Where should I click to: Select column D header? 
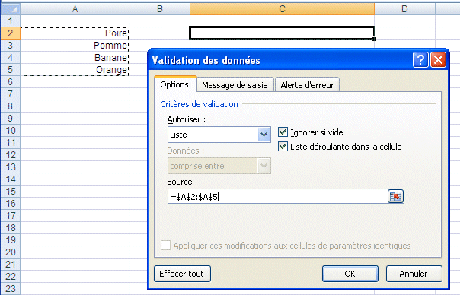click(x=404, y=9)
